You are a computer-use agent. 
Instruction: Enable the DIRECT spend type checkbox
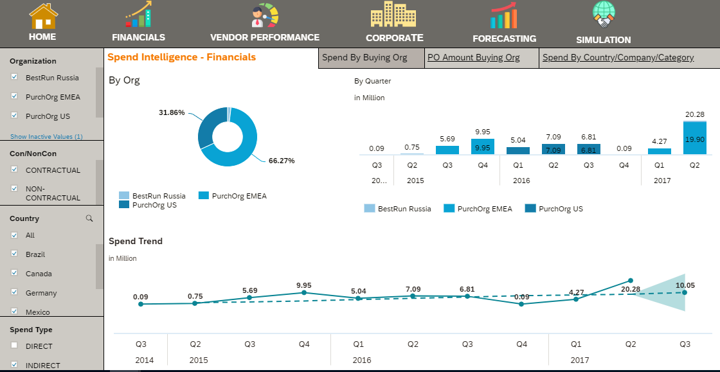click(14, 346)
